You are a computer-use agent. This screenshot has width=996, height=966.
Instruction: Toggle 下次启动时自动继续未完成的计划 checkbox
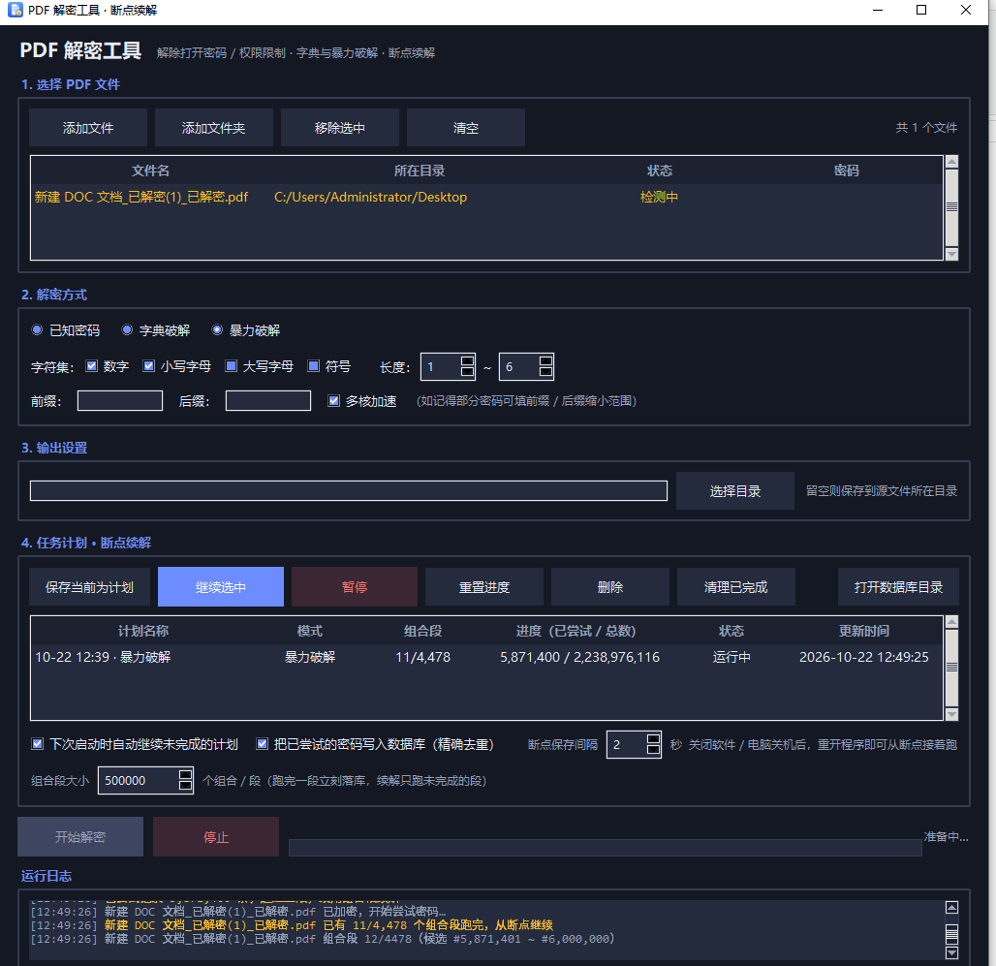click(x=38, y=744)
